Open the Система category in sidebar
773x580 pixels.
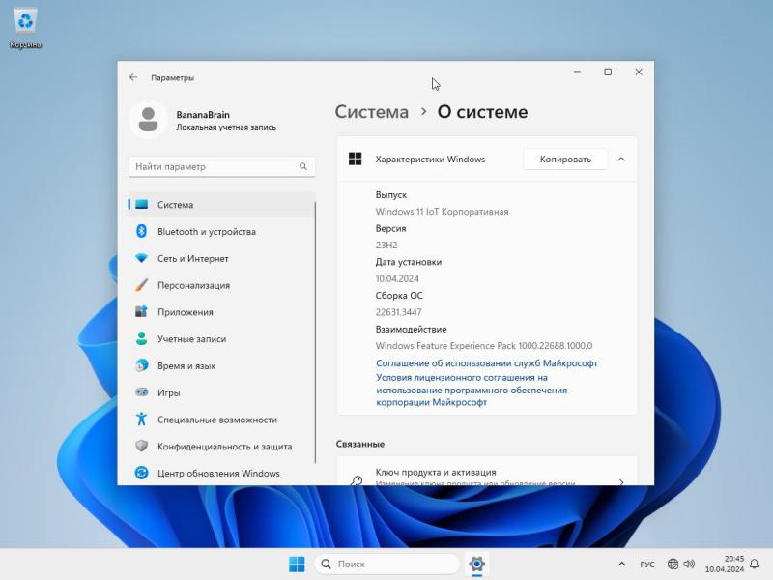(x=221, y=204)
